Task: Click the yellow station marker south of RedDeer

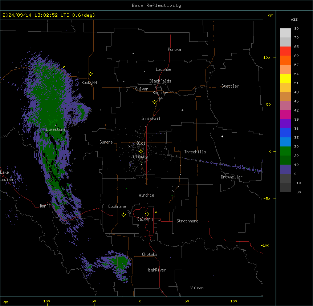Action: click(x=155, y=102)
